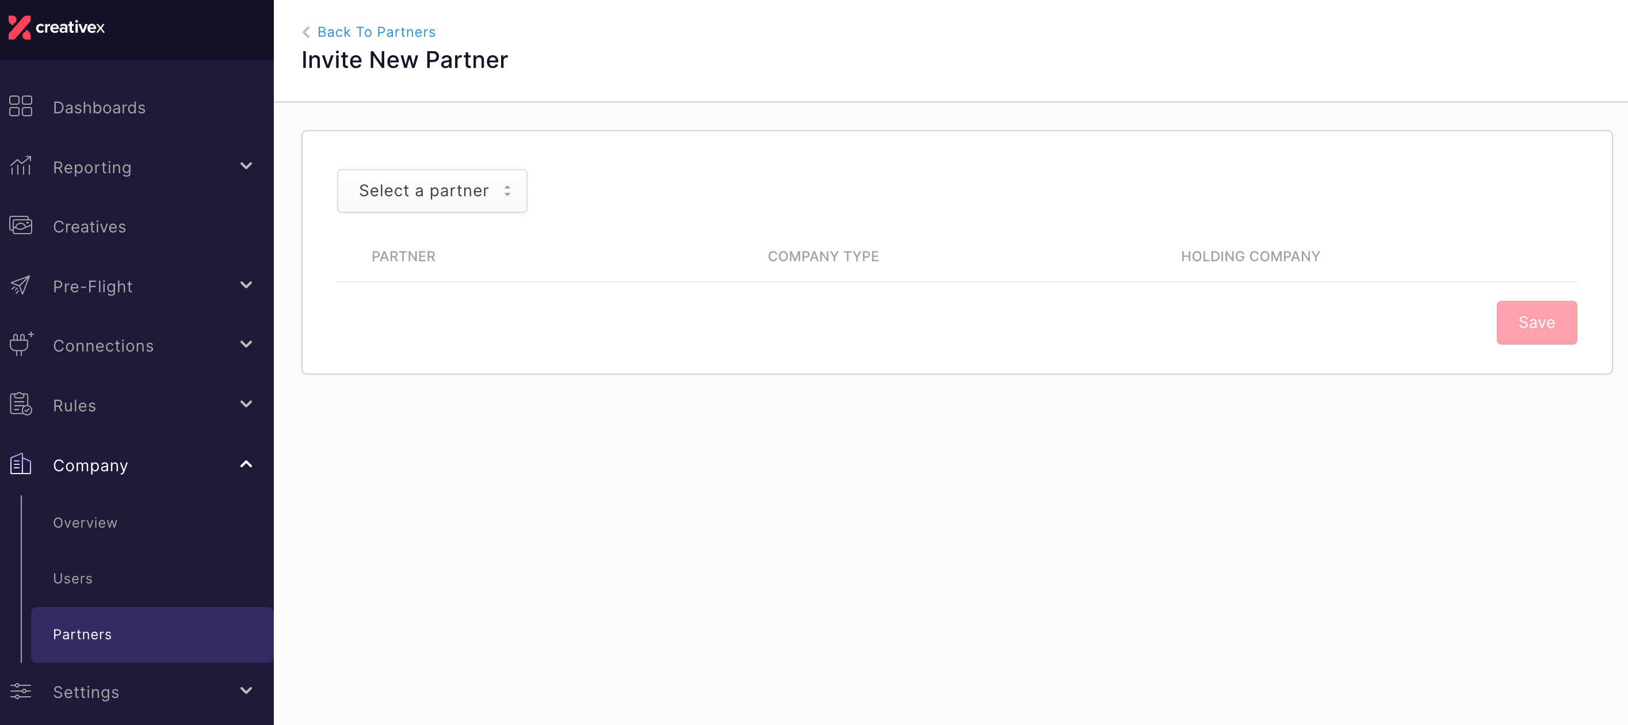Open Users under Company
Viewport: 1628px width, 725px height.
(72, 579)
